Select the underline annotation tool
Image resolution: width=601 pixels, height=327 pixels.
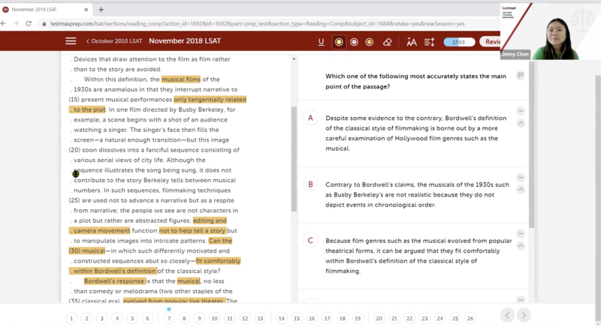tap(322, 42)
